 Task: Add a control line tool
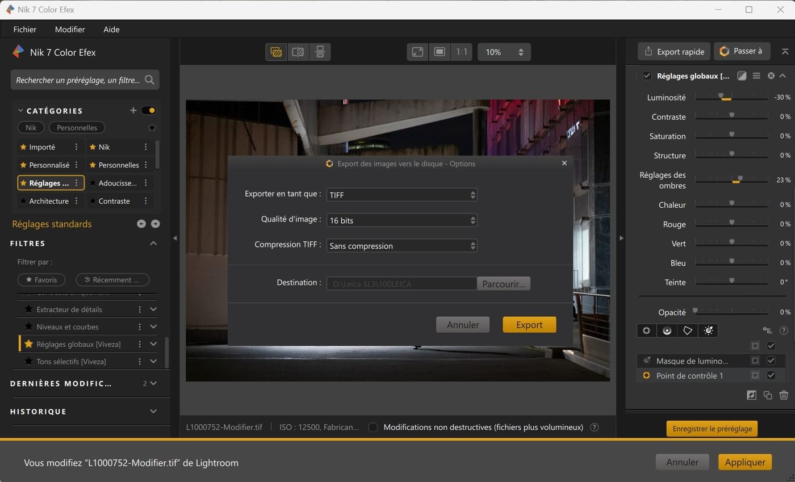click(x=667, y=330)
